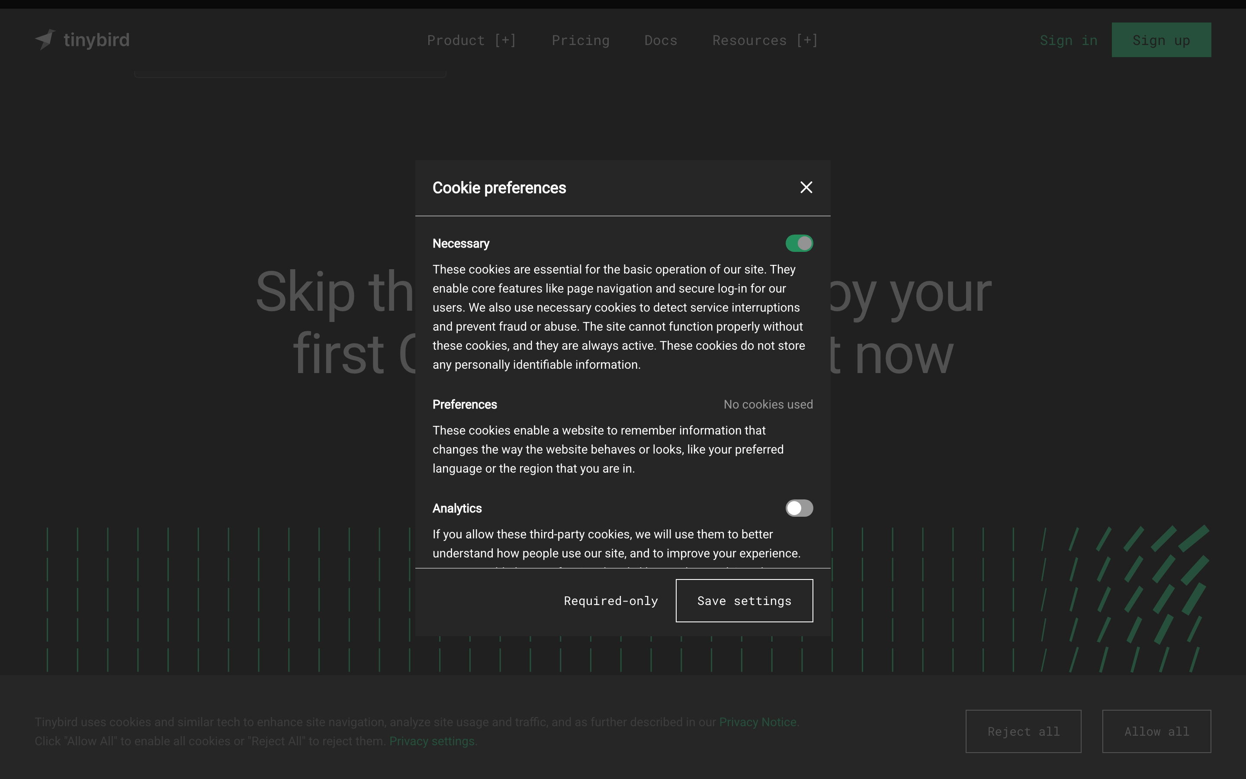The height and width of the screenshot is (779, 1246).
Task: Click the No cookies used text
Action: click(x=768, y=405)
